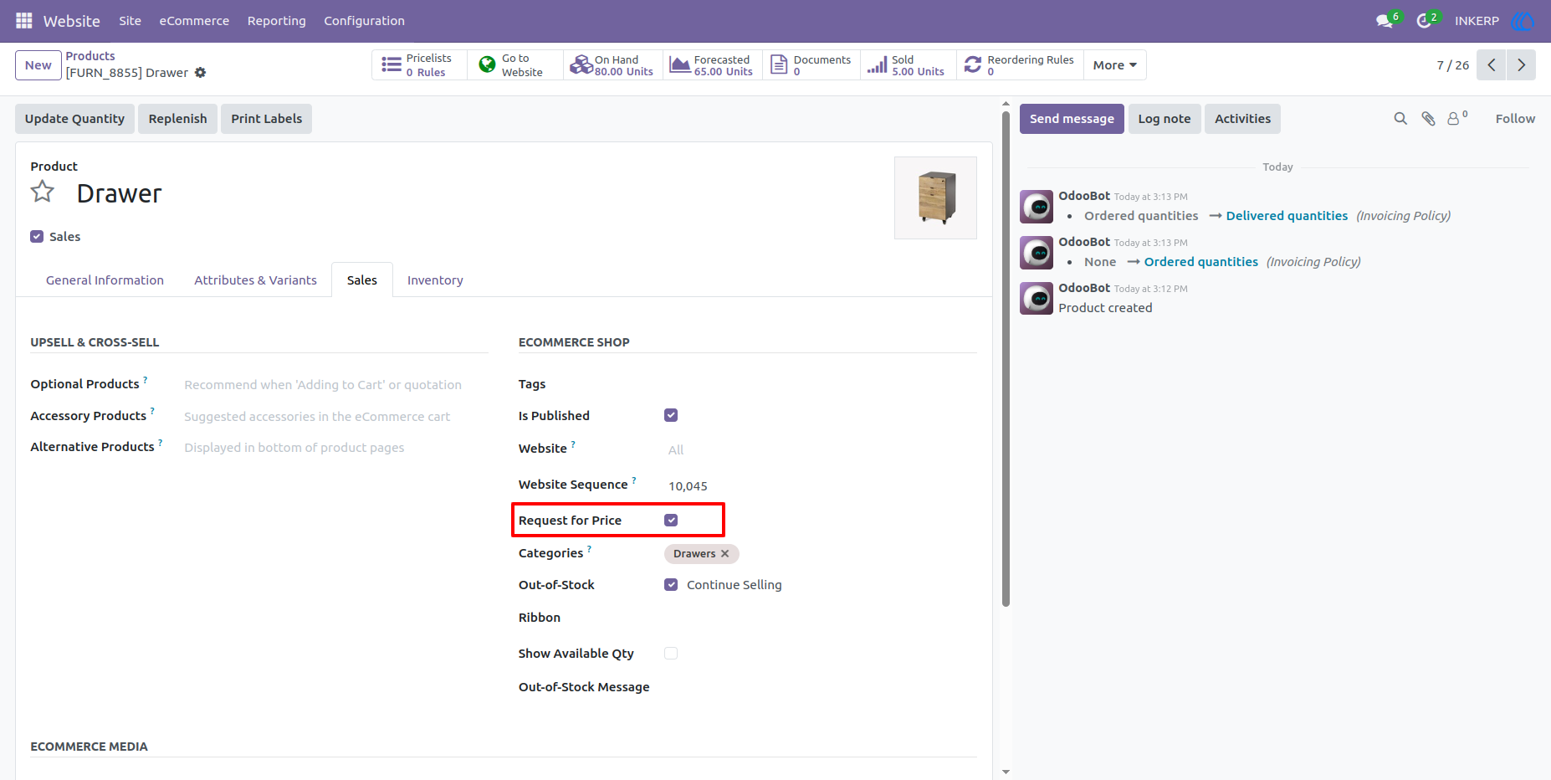
Task: Mark Drawer as favorite with the star
Action: click(43, 192)
